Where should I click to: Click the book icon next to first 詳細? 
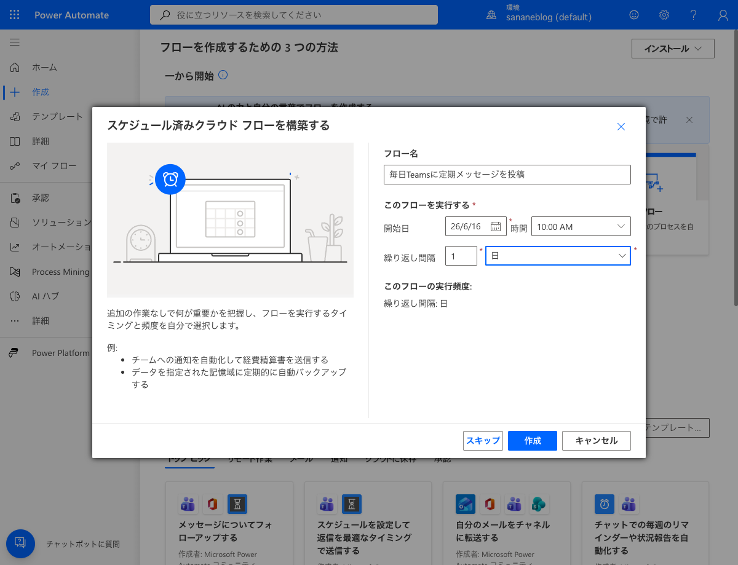(x=15, y=141)
